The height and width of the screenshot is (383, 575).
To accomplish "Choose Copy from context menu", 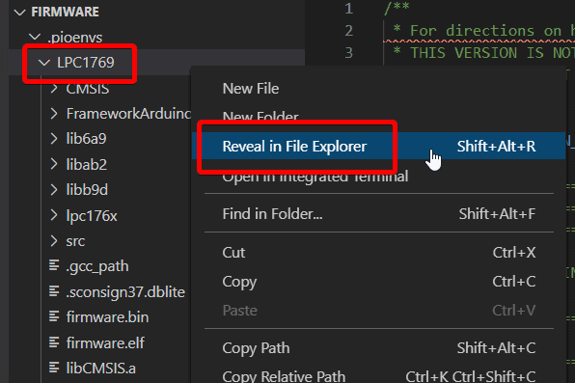I will click(x=378, y=282).
